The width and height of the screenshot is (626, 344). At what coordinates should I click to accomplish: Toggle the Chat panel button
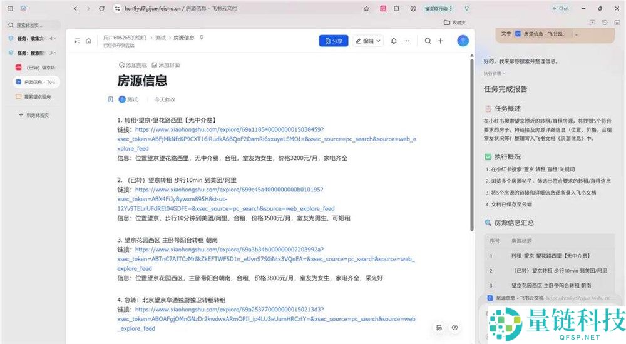[x=561, y=8]
